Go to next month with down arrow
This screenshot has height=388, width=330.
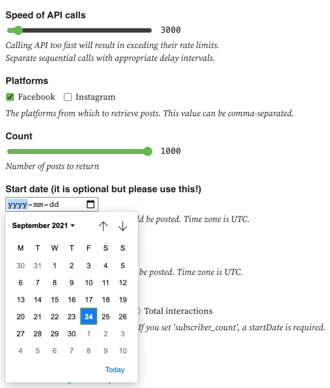pos(123,226)
